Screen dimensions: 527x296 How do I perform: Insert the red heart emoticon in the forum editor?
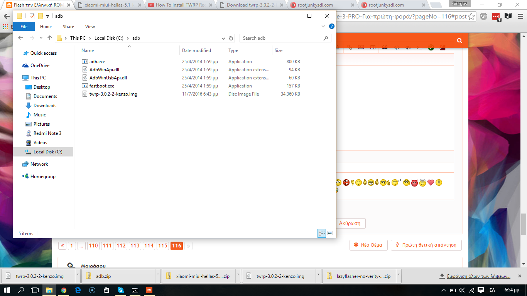(x=431, y=182)
